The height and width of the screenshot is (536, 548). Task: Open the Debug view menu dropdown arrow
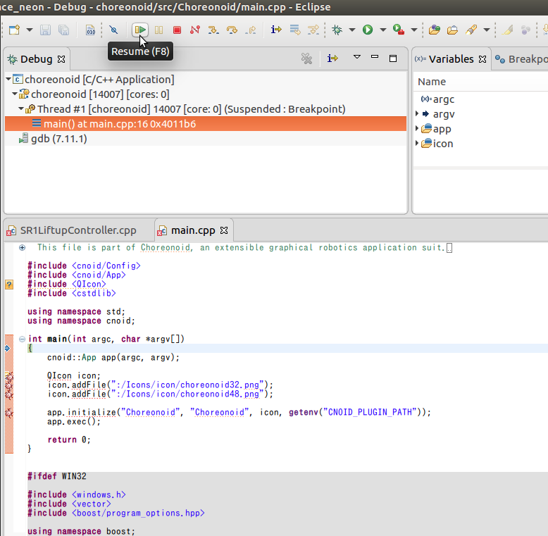tap(356, 58)
